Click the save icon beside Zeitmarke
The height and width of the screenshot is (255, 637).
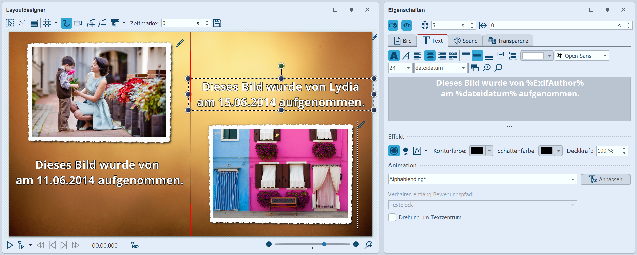pyautogui.click(x=217, y=23)
